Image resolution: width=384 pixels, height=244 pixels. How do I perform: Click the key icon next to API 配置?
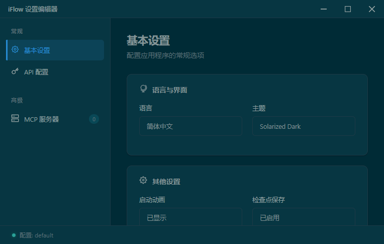click(x=15, y=72)
